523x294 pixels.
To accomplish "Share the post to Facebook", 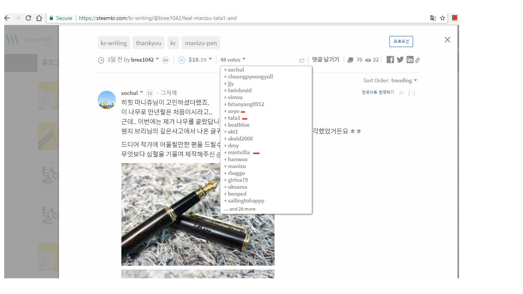I will (x=390, y=59).
